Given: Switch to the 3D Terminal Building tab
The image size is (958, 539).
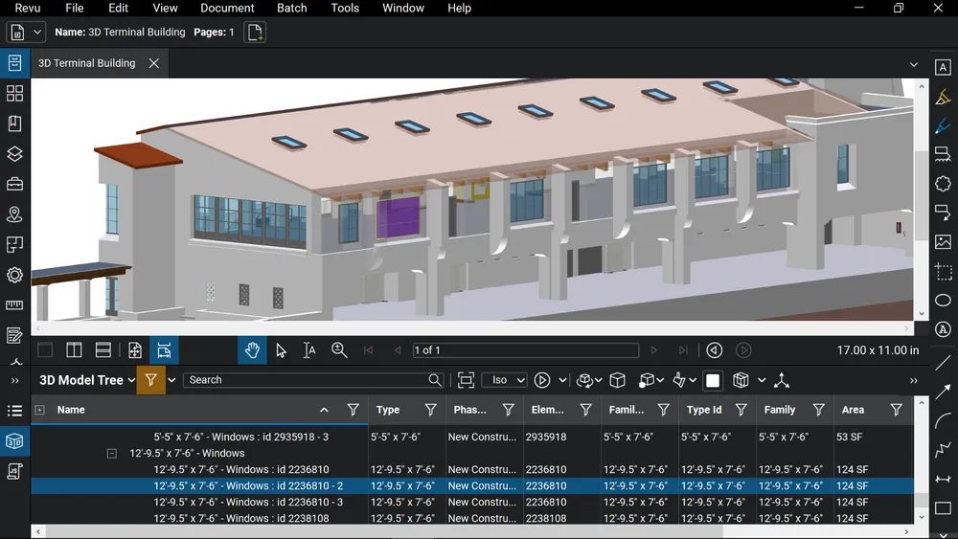Looking at the screenshot, I should coord(86,63).
